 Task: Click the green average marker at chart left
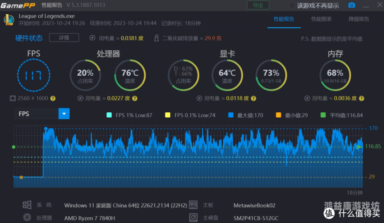coord(14,147)
